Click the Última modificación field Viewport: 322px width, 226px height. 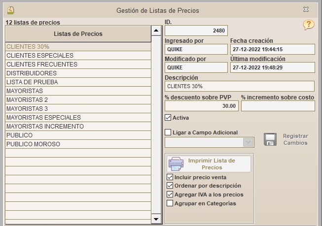pyautogui.click(x=273, y=67)
